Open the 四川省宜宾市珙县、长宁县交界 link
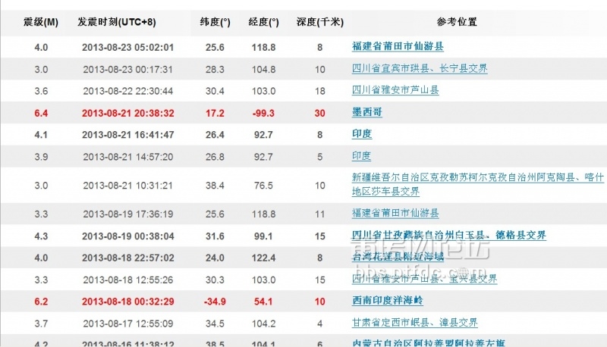This screenshot has width=607, height=347. [420, 69]
